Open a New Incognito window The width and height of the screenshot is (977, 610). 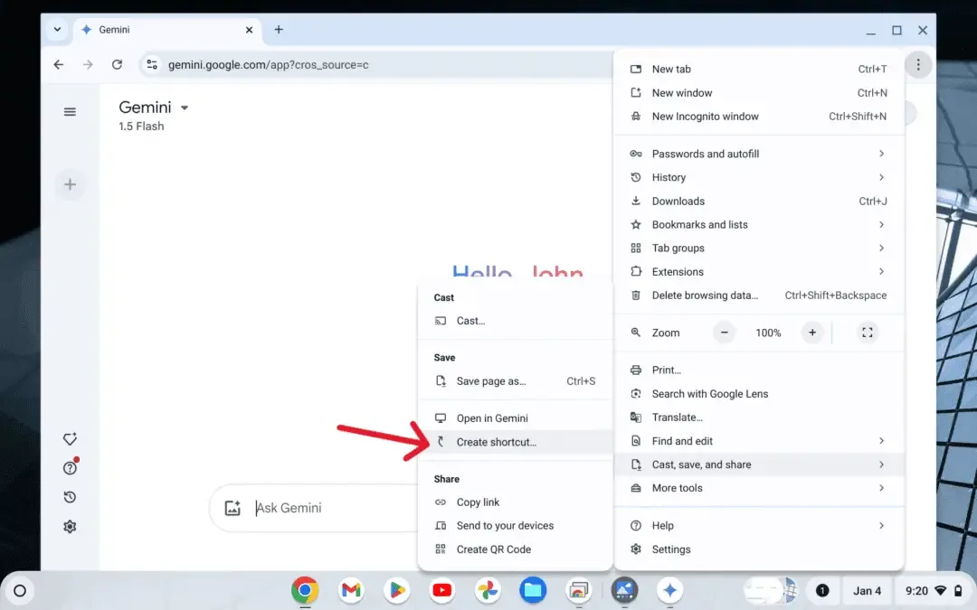tap(759, 117)
